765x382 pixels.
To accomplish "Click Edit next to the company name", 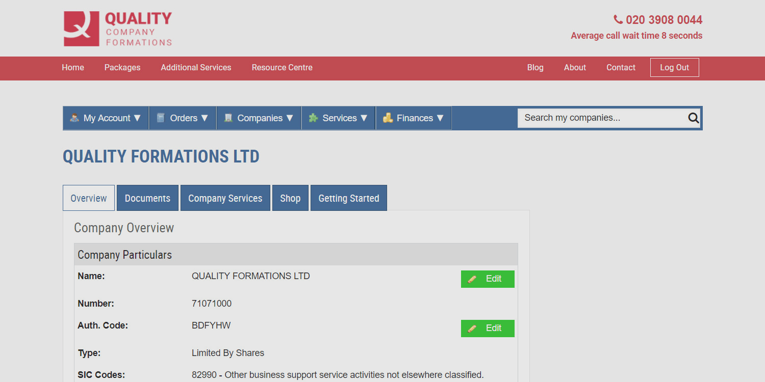I will point(488,279).
